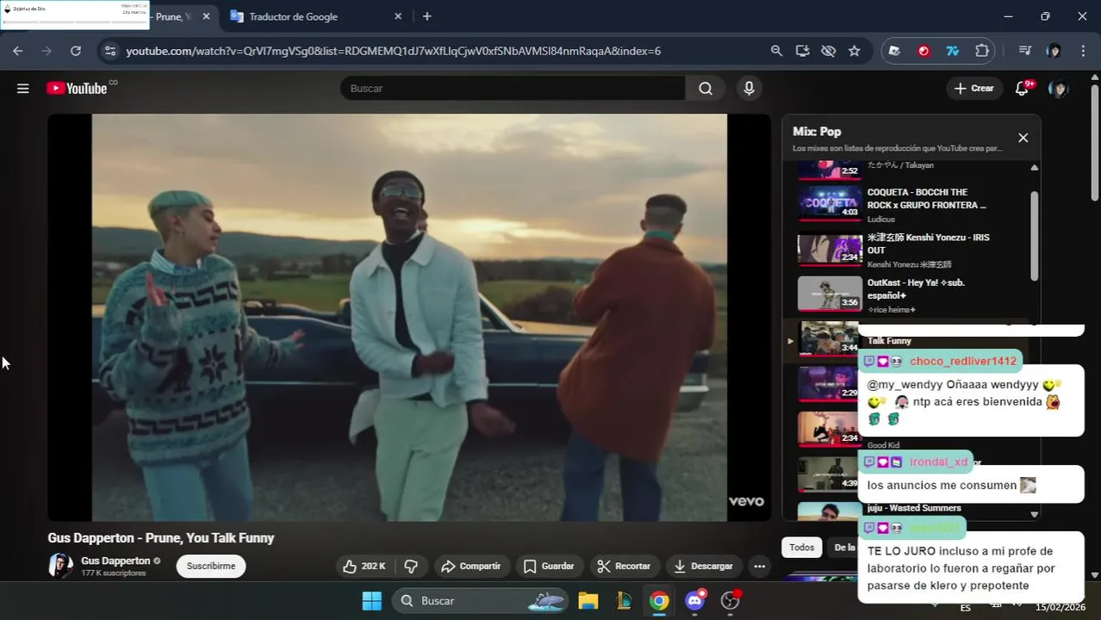Bookmark this page with the star
Screen dimensions: 1101x620
[x=854, y=51]
